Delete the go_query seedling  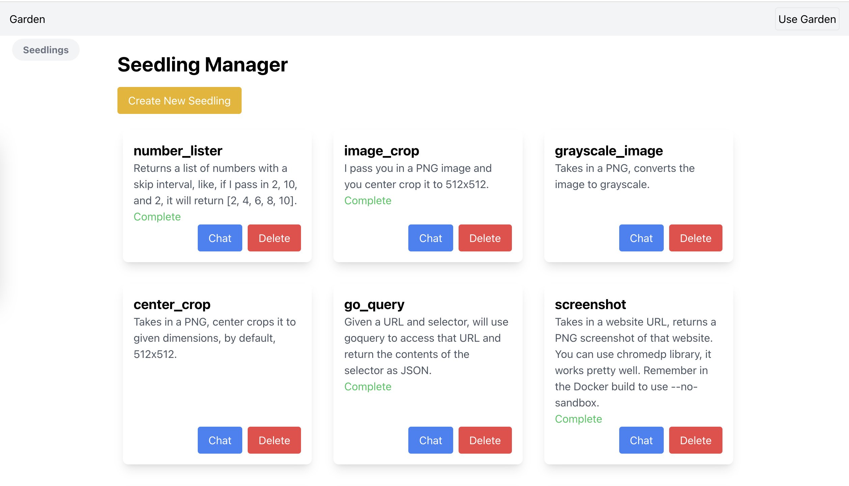pos(485,440)
